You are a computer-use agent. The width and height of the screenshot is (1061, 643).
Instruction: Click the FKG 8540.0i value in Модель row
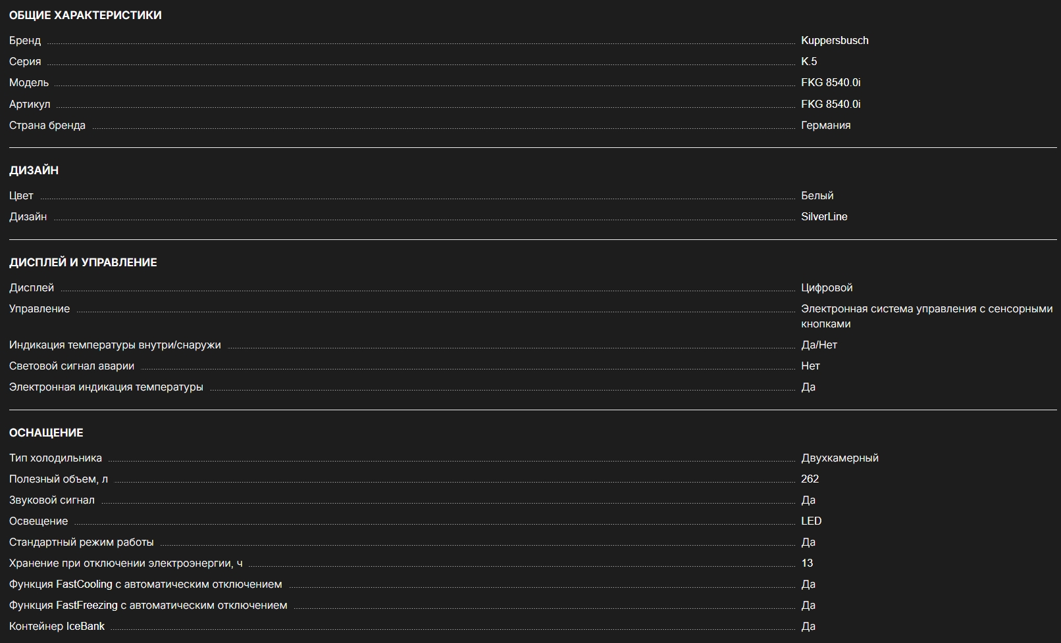[830, 83]
